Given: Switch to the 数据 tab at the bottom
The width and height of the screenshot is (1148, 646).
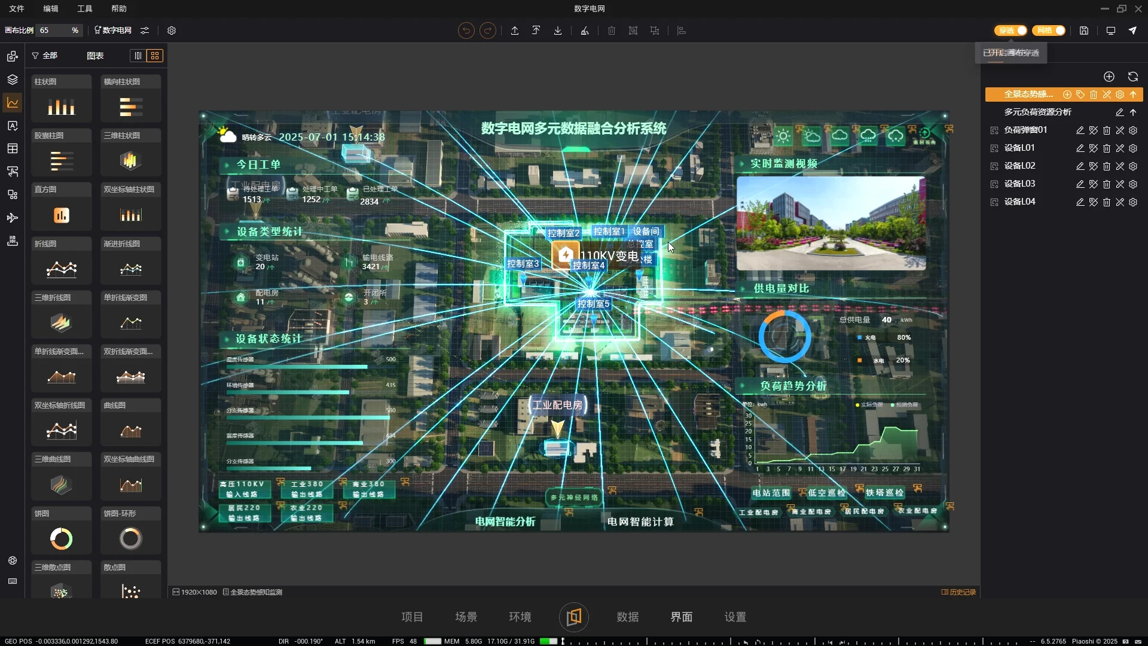Looking at the screenshot, I should [627, 617].
